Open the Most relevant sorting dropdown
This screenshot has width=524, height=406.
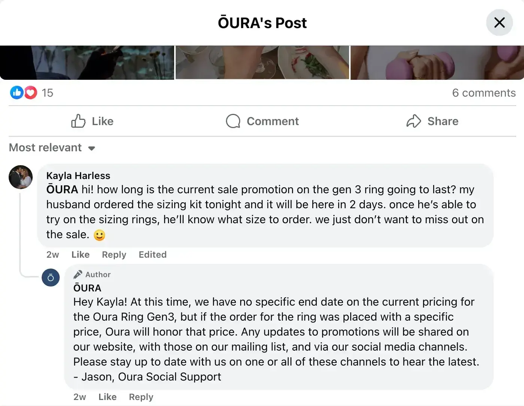point(45,148)
